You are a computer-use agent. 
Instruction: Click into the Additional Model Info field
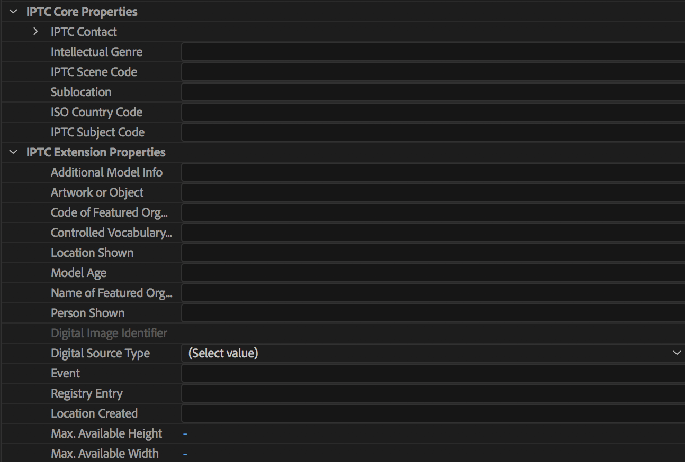[x=371, y=172]
